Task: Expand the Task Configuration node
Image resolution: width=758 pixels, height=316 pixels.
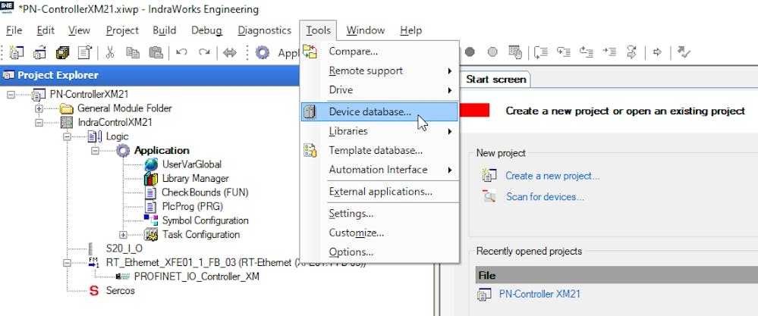Action: 123,235
